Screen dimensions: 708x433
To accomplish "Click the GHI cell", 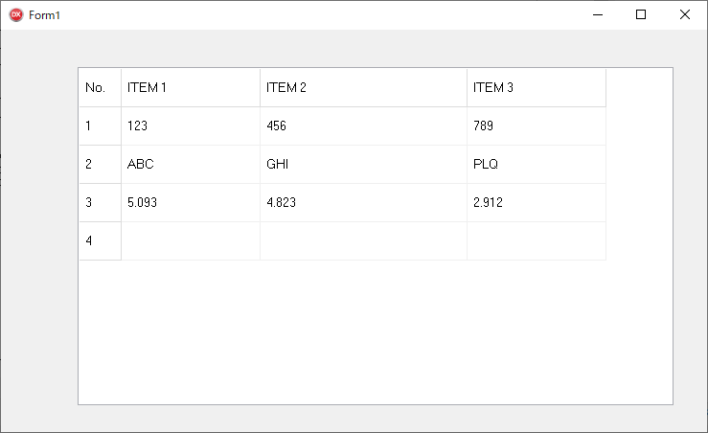I will pos(363,165).
